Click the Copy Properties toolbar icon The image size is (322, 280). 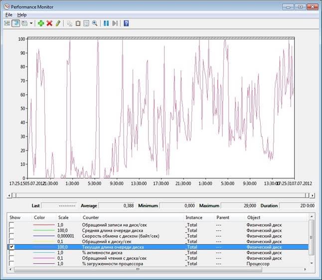[70, 23]
